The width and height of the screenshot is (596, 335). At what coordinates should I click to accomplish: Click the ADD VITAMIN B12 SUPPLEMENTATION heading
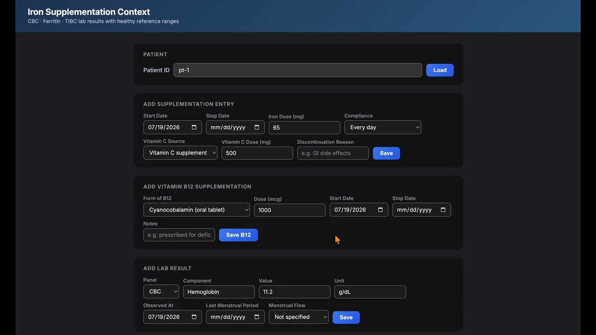[x=197, y=187]
